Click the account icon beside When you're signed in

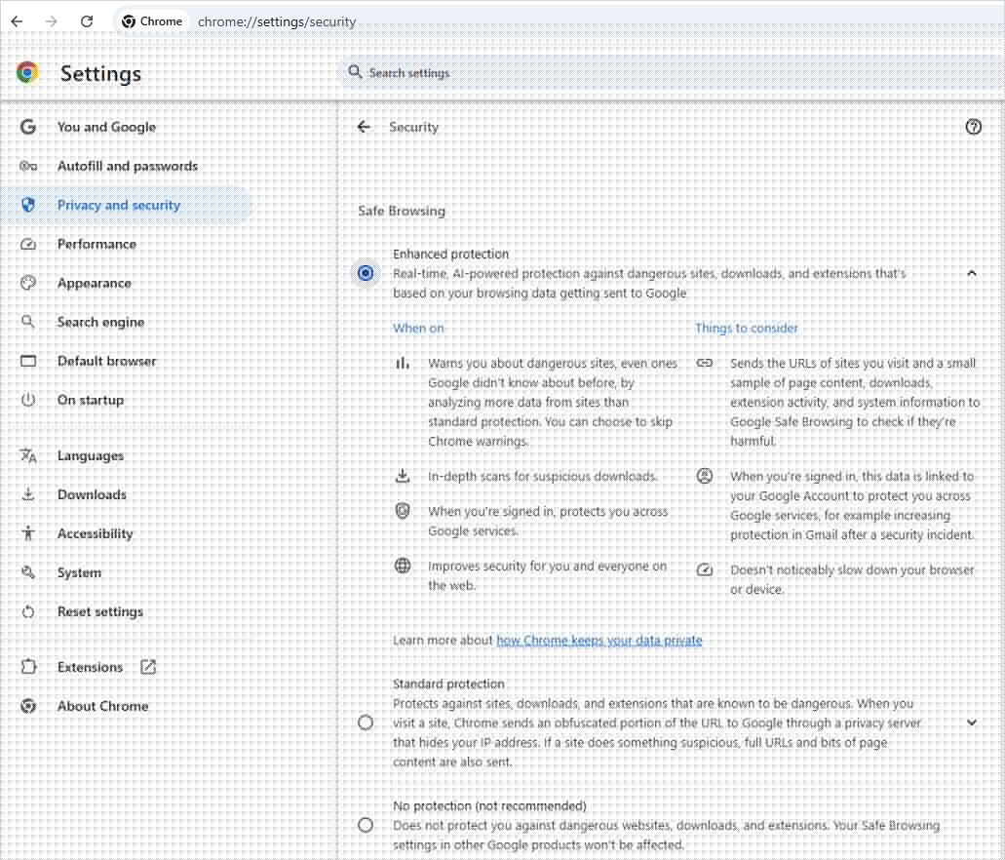point(705,476)
